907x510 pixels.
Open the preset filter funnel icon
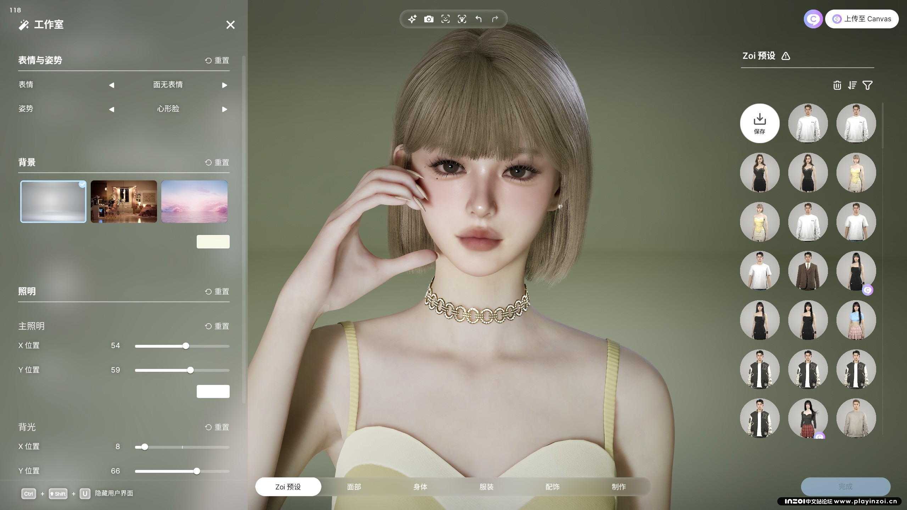(x=868, y=85)
